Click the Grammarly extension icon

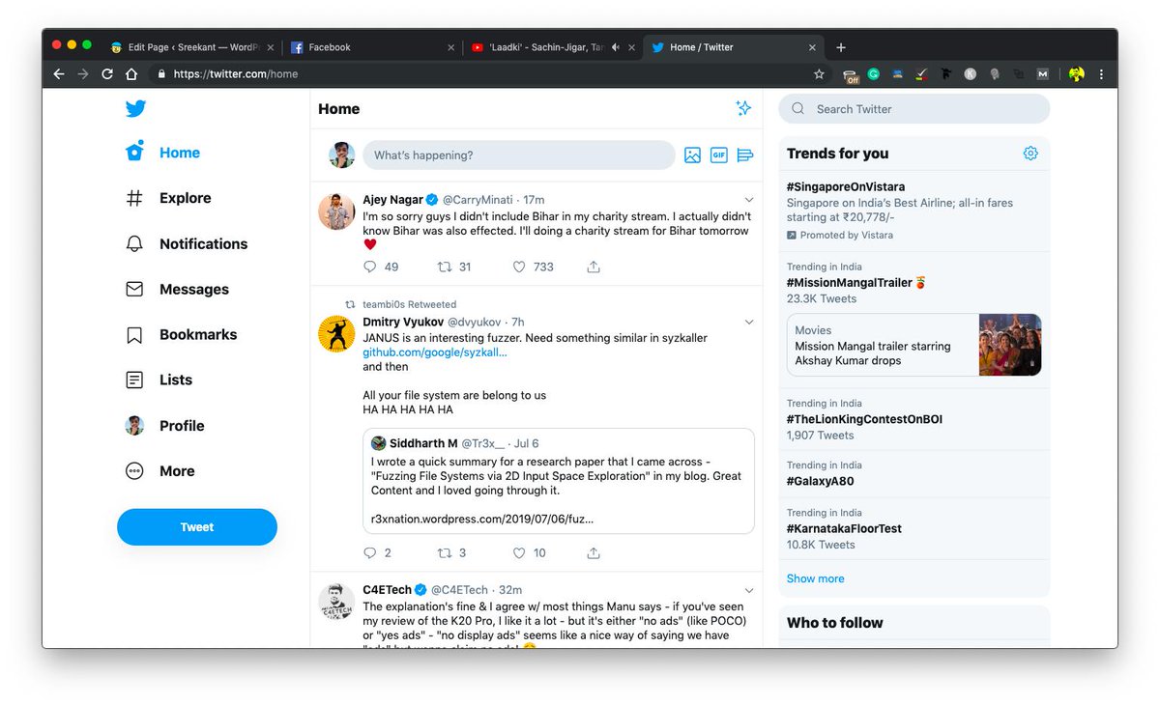click(874, 74)
